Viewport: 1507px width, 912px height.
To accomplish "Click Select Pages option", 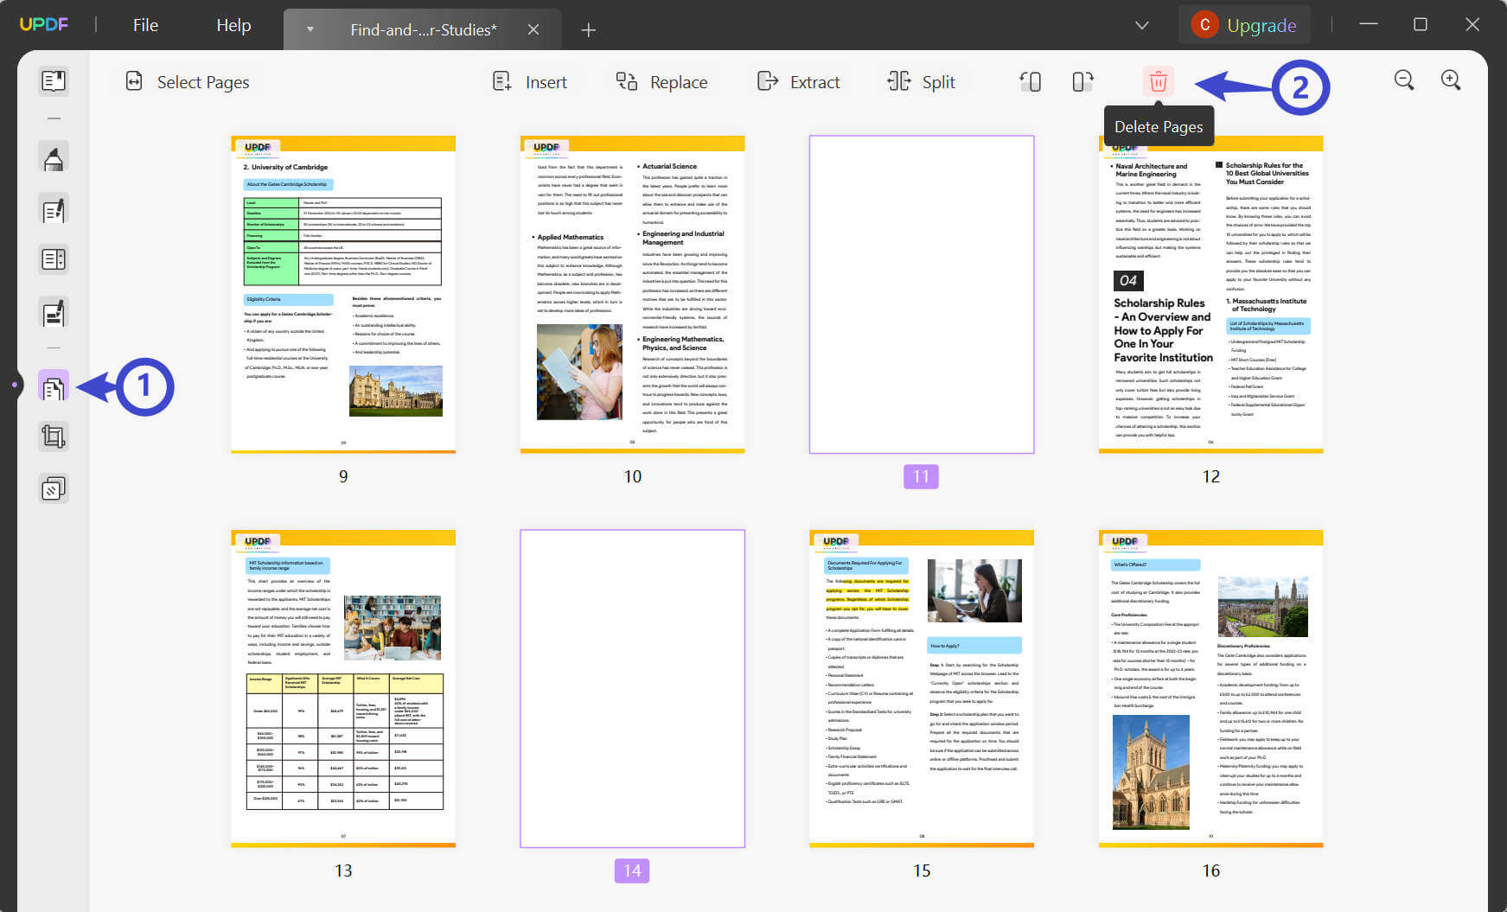I will point(188,82).
